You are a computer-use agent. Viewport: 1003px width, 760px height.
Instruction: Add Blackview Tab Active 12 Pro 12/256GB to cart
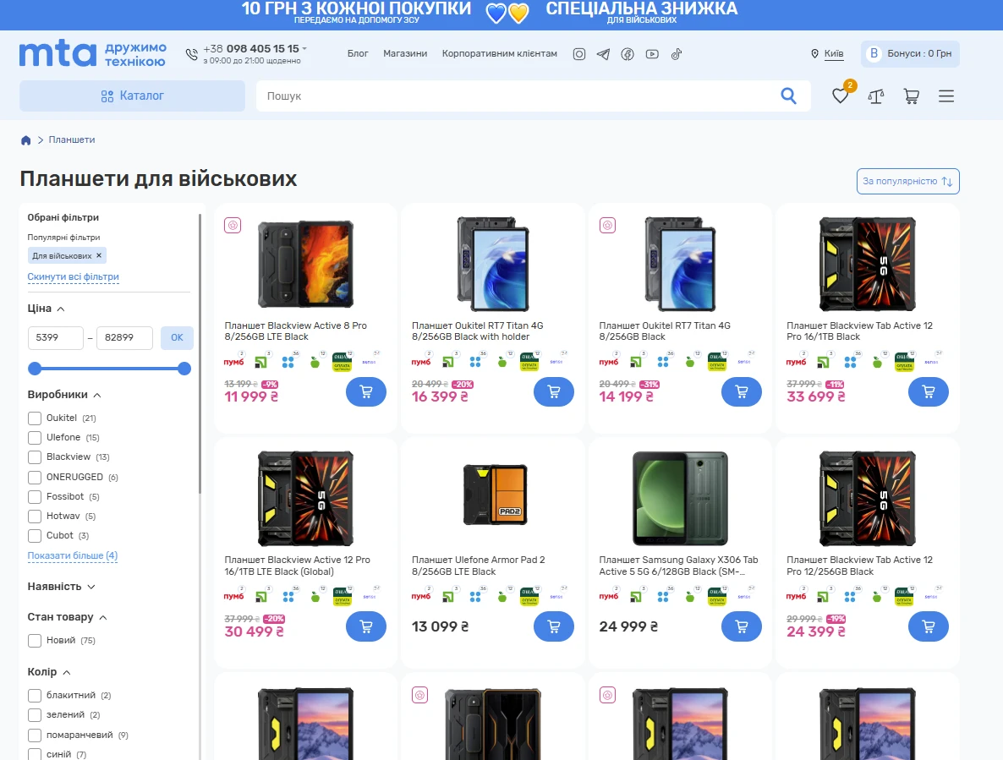click(x=929, y=626)
